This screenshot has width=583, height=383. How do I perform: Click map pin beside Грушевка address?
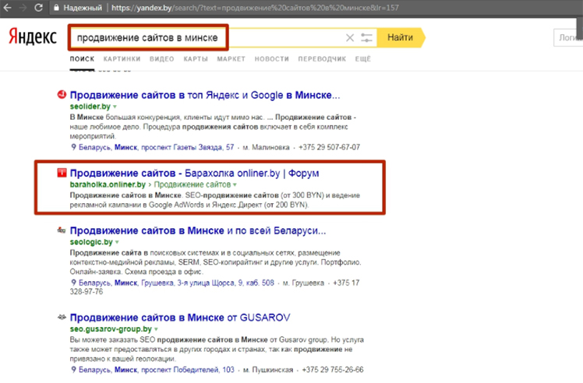(73, 283)
